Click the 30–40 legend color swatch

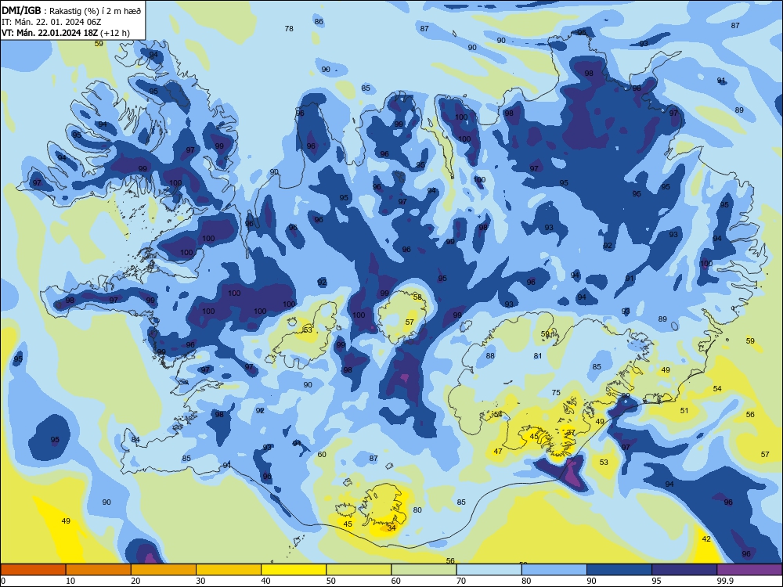(x=229, y=570)
